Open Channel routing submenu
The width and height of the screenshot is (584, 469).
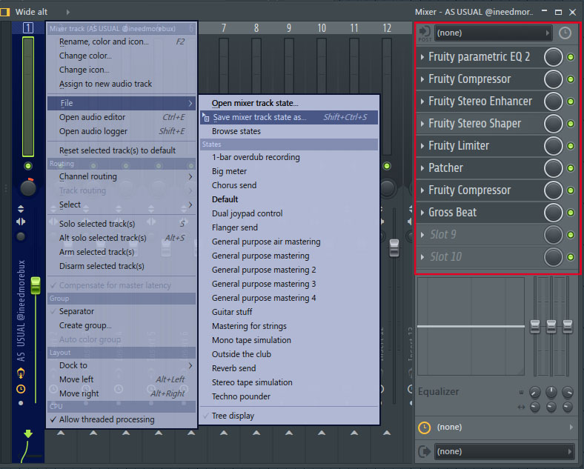coord(122,176)
